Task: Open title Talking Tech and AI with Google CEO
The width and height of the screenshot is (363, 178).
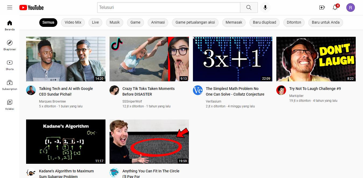Action: pos(66,91)
